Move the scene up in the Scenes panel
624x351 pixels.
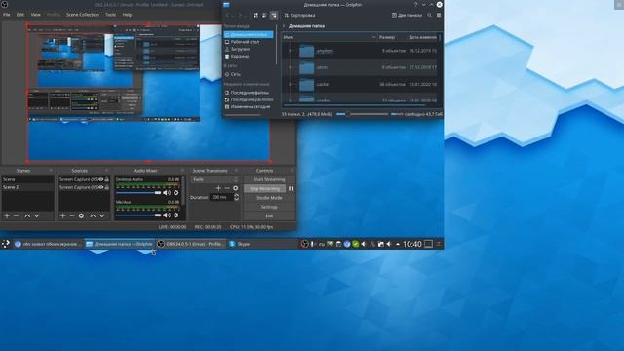point(27,215)
